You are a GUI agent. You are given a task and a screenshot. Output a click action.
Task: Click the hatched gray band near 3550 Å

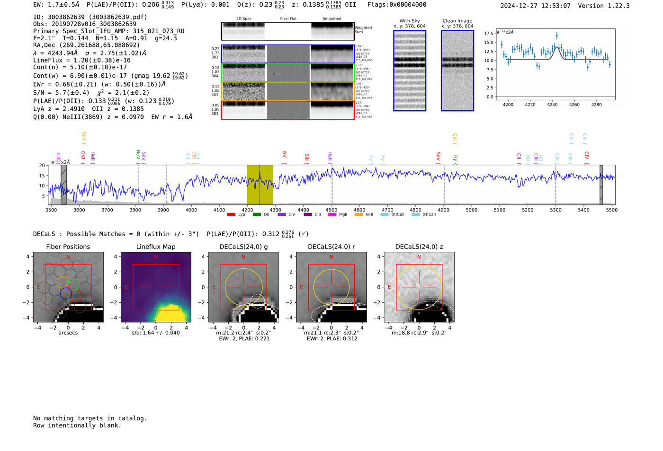coord(63,185)
